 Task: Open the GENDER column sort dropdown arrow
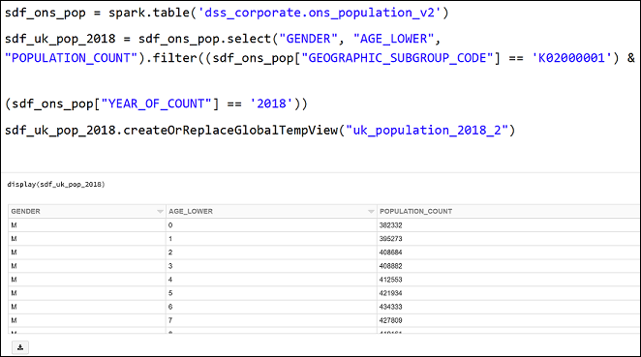coord(160,212)
